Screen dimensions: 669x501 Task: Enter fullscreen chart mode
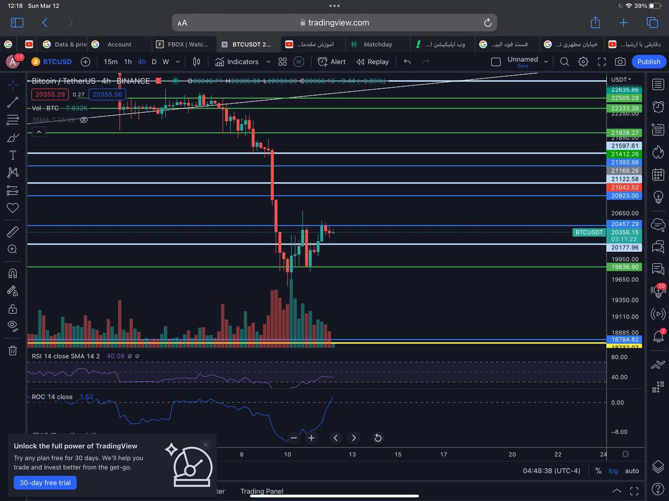[x=602, y=62]
